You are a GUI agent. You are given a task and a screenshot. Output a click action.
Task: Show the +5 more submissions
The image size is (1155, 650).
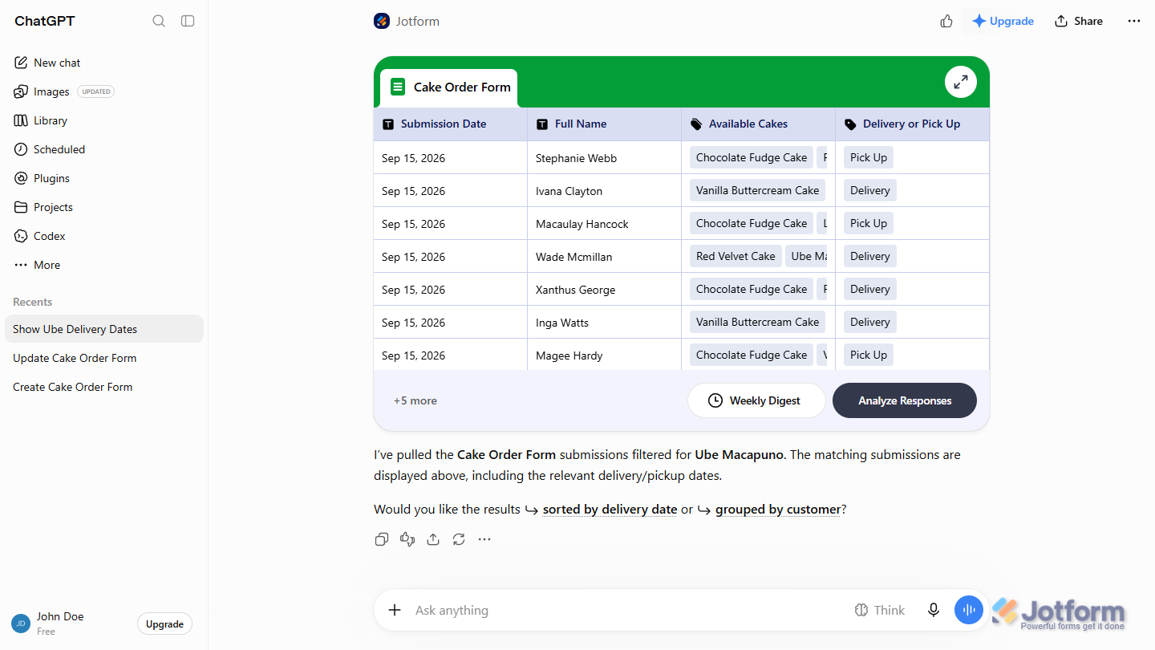415,400
